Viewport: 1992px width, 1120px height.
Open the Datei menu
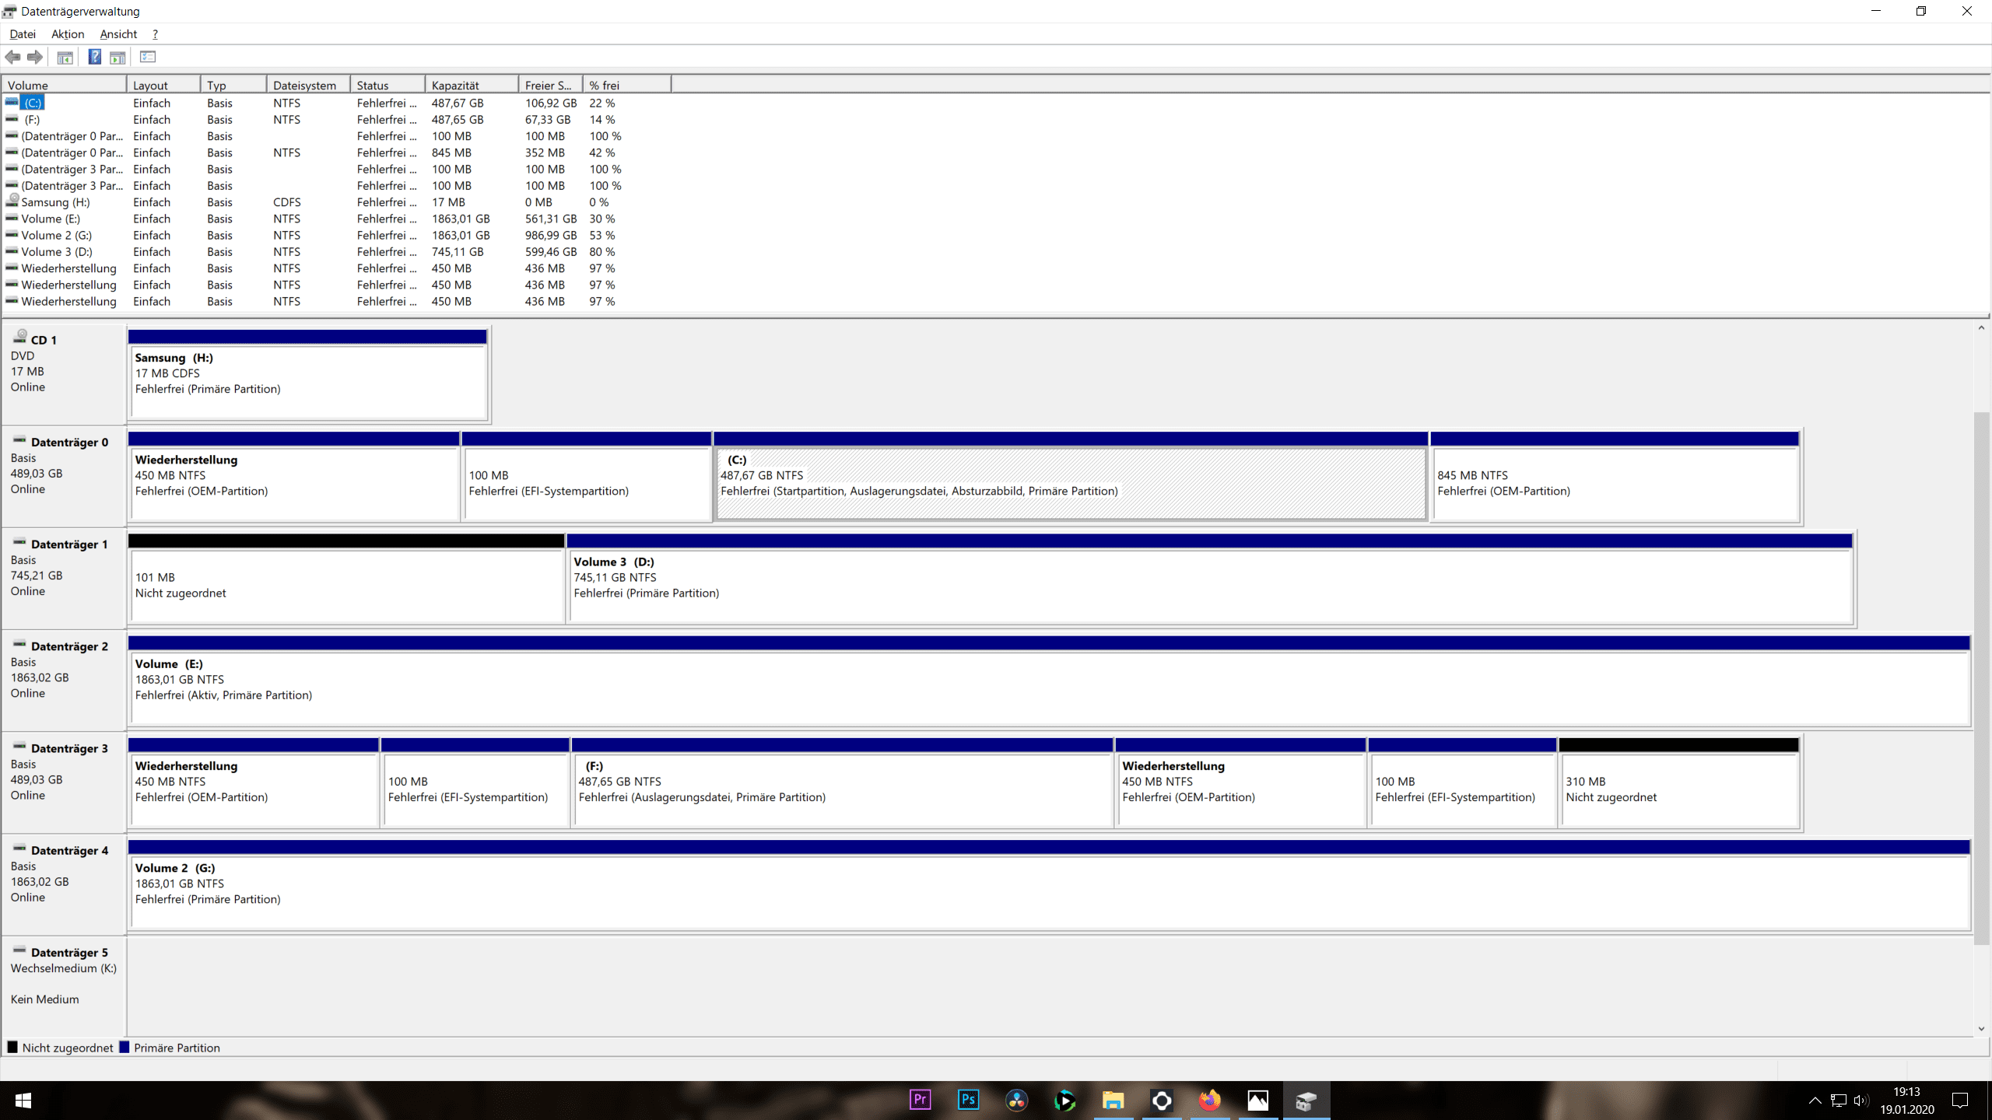[x=23, y=34]
